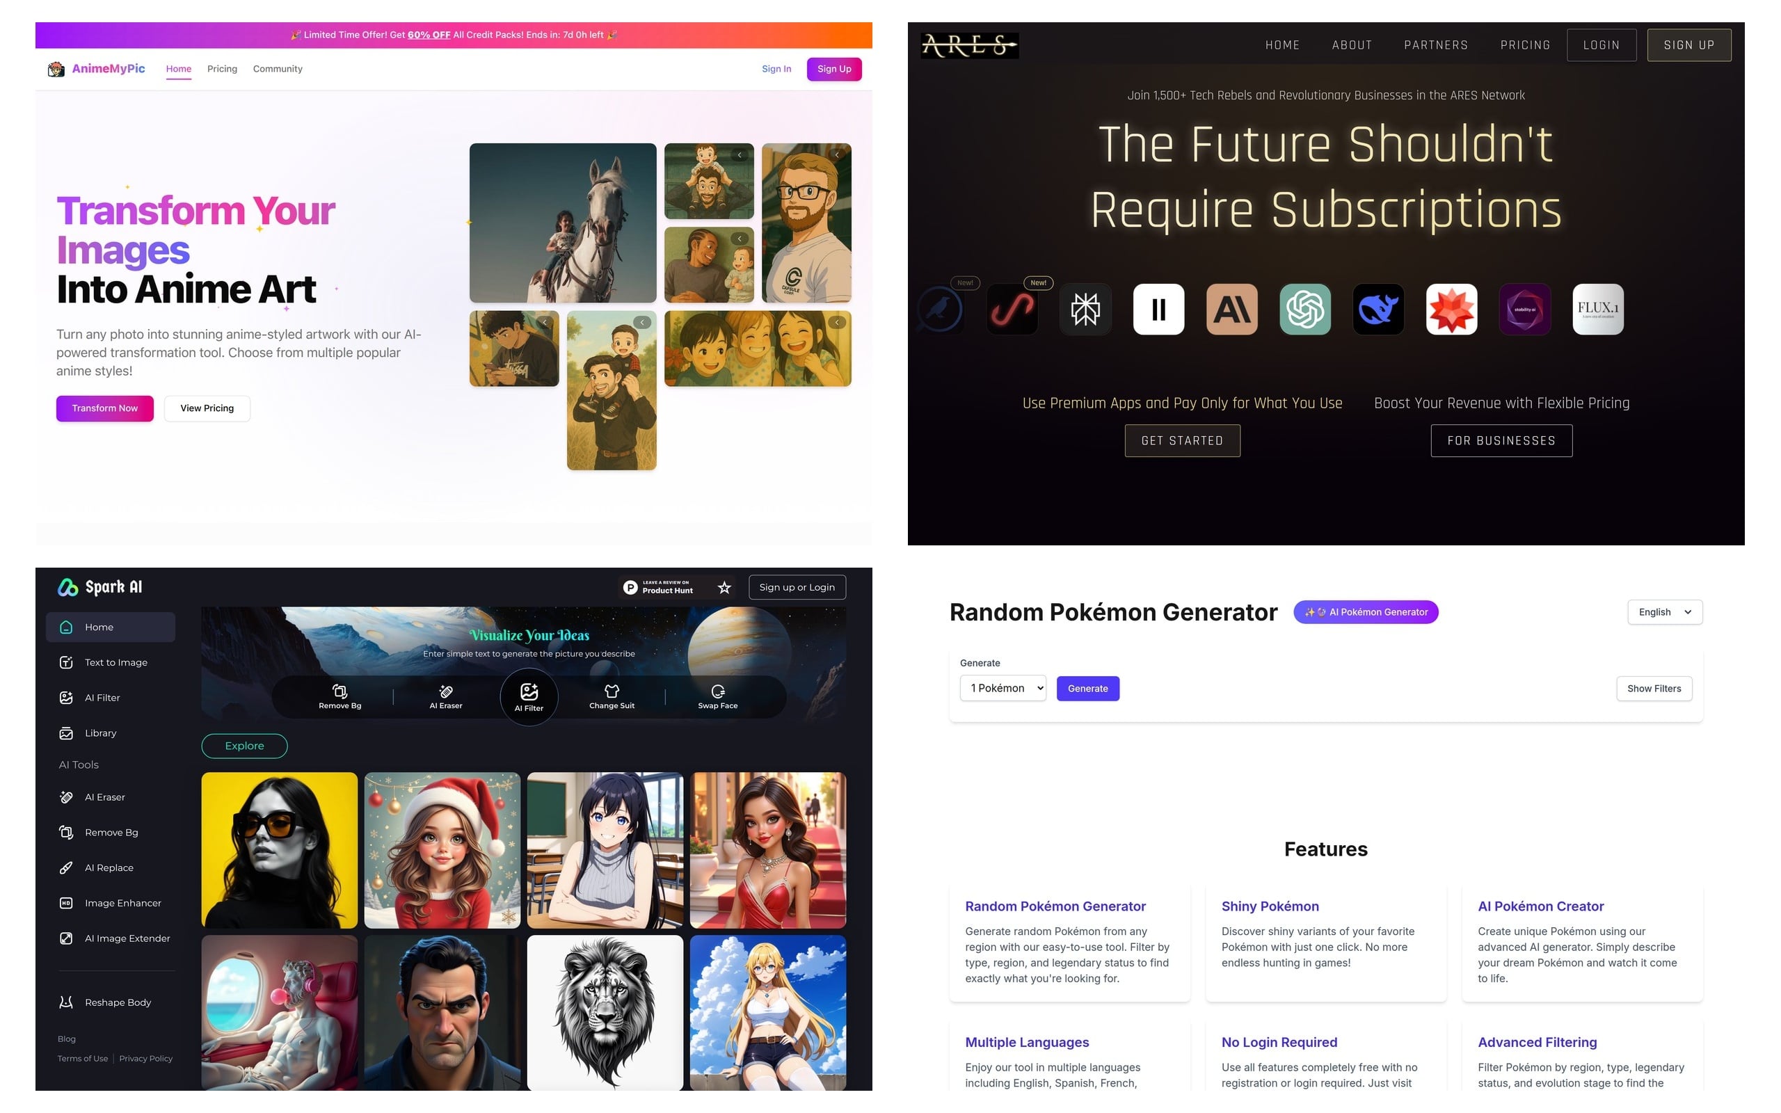Click FOR BUSINESSES on ARES
Screen dimensions: 1781x1113
tap(1501, 441)
